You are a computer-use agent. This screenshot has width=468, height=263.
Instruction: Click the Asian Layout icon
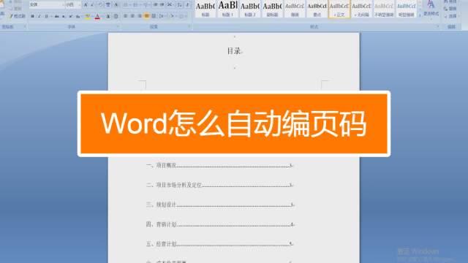[170, 5]
